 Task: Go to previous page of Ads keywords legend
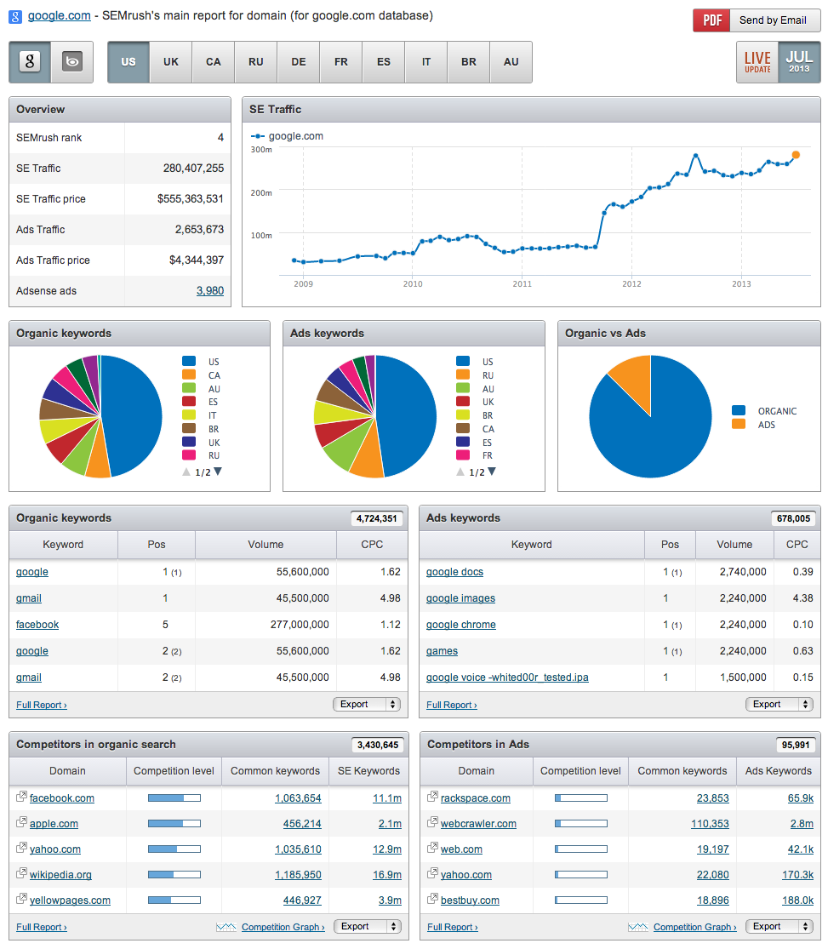(x=460, y=472)
